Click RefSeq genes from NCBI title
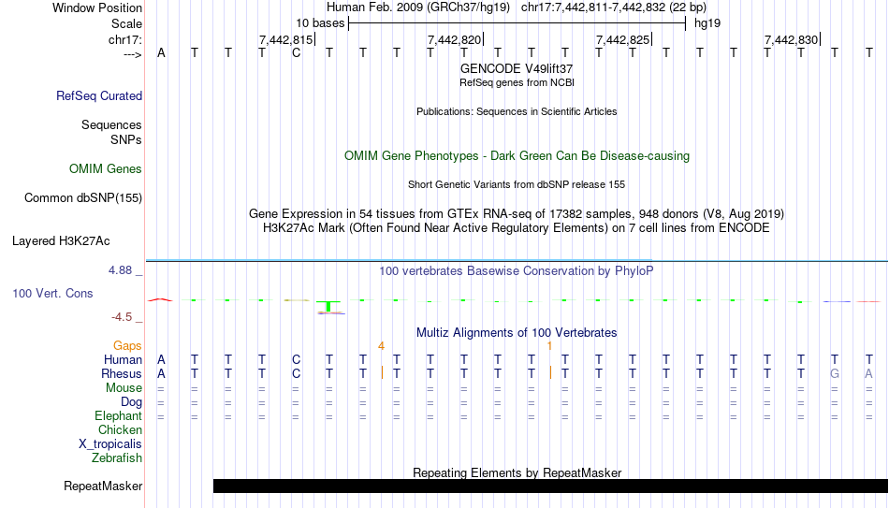889x508 pixels. pyautogui.click(x=517, y=82)
